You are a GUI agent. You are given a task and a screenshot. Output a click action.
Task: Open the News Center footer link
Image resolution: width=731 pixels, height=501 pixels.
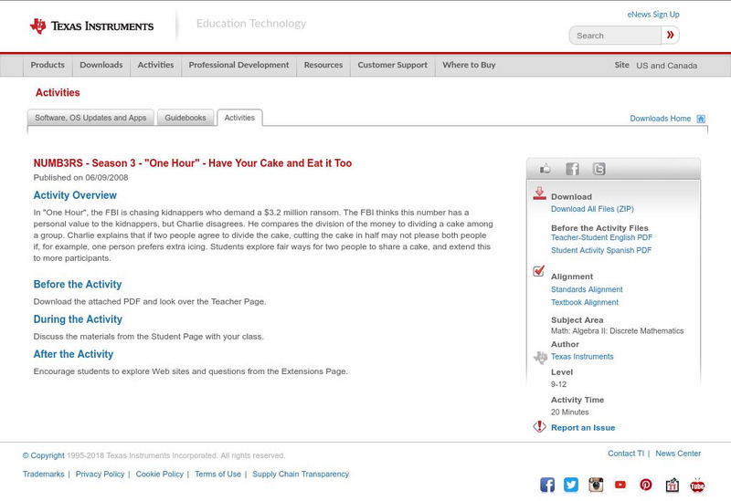coord(678,454)
